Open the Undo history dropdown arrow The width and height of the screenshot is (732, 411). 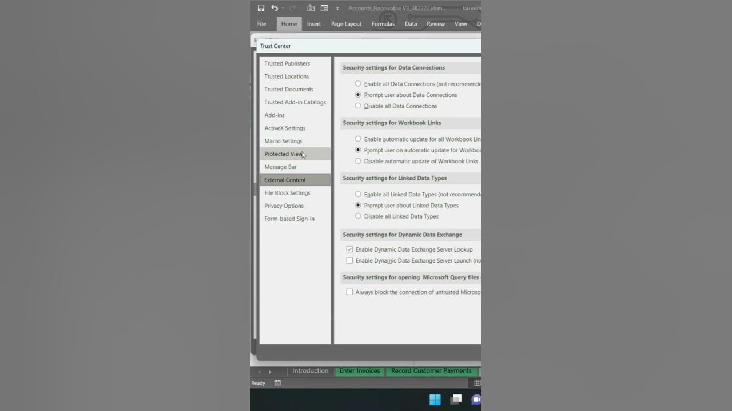(283, 9)
